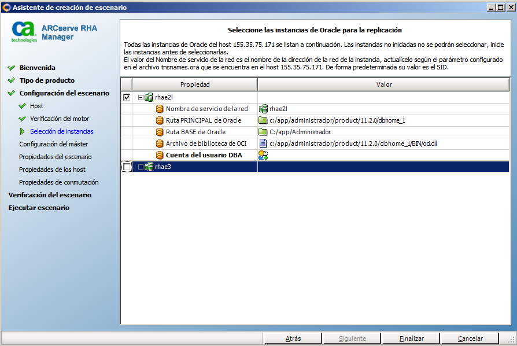Click green checkmark next to Tipo de producto
The image size is (517, 346).
tap(11, 80)
